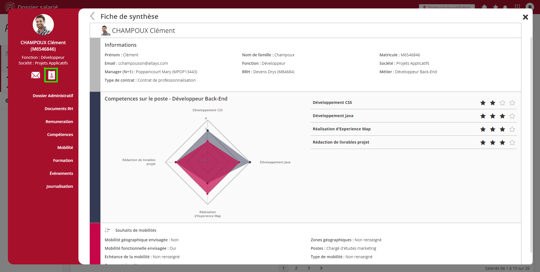The height and width of the screenshot is (272, 540).
Task: Click the empty fourth star for Développement Java
Action: tap(512, 116)
